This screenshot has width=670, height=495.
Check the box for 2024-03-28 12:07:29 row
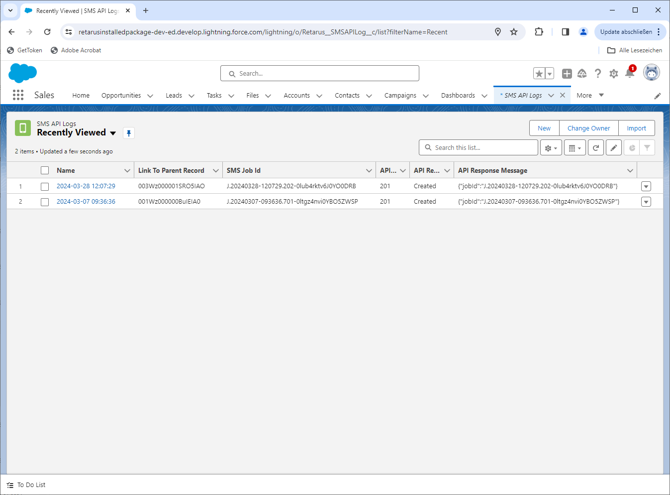(45, 186)
